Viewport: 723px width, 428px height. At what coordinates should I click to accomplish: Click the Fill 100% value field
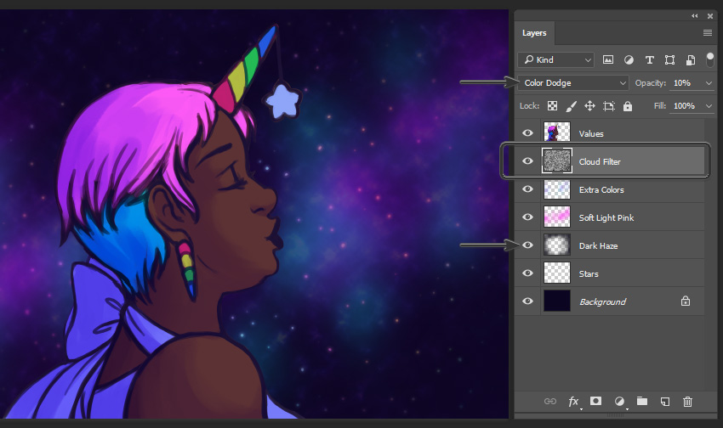(686, 106)
